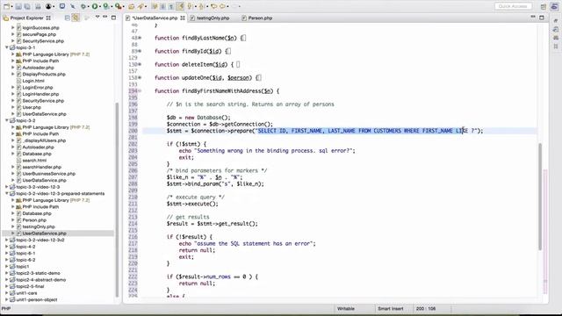Click the bottom icon in the right side strip

[556, 47]
